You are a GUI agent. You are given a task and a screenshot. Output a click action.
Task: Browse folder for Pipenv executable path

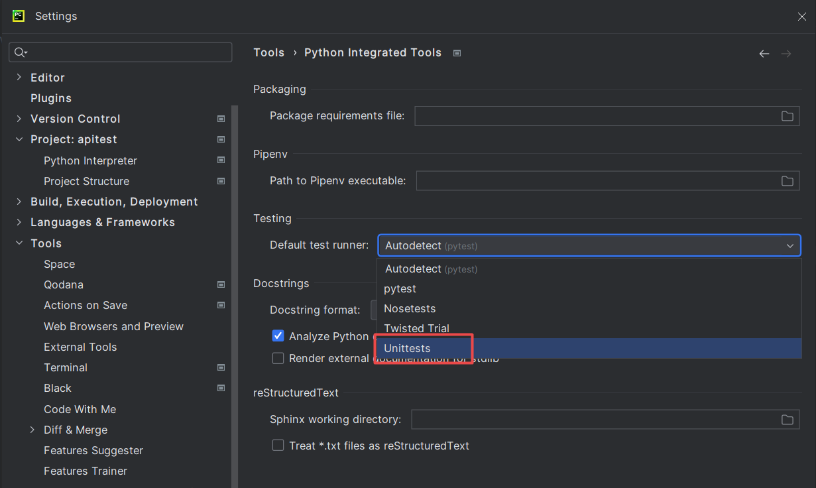(787, 181)
